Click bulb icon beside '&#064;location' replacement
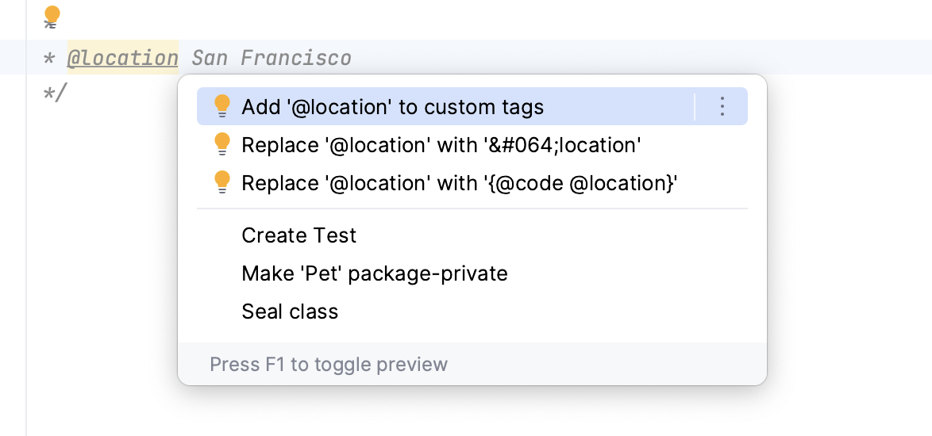The image size is (932, 436). (222, 144)
